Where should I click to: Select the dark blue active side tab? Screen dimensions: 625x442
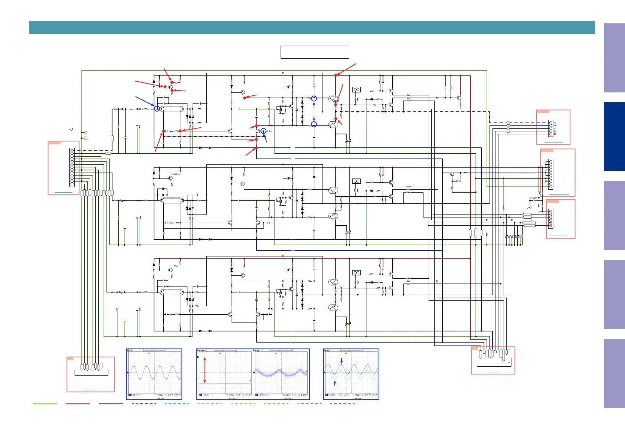coord(614,137)
